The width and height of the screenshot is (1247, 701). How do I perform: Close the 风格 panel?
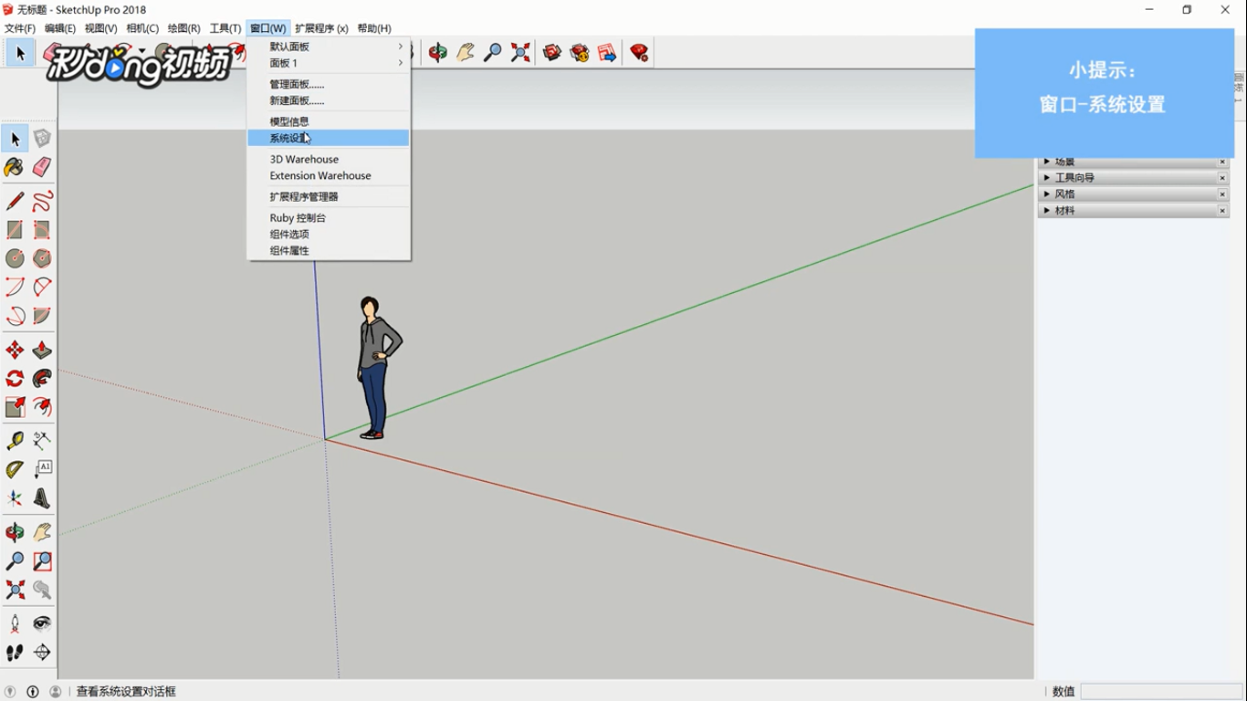(x=1222, y=194)
